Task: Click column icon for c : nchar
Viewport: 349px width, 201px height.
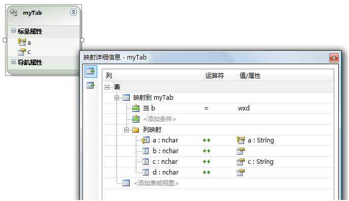Action: (x=146, y=162)
